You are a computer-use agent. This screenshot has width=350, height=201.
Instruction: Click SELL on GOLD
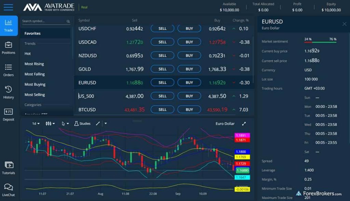[x=162, y=69]
